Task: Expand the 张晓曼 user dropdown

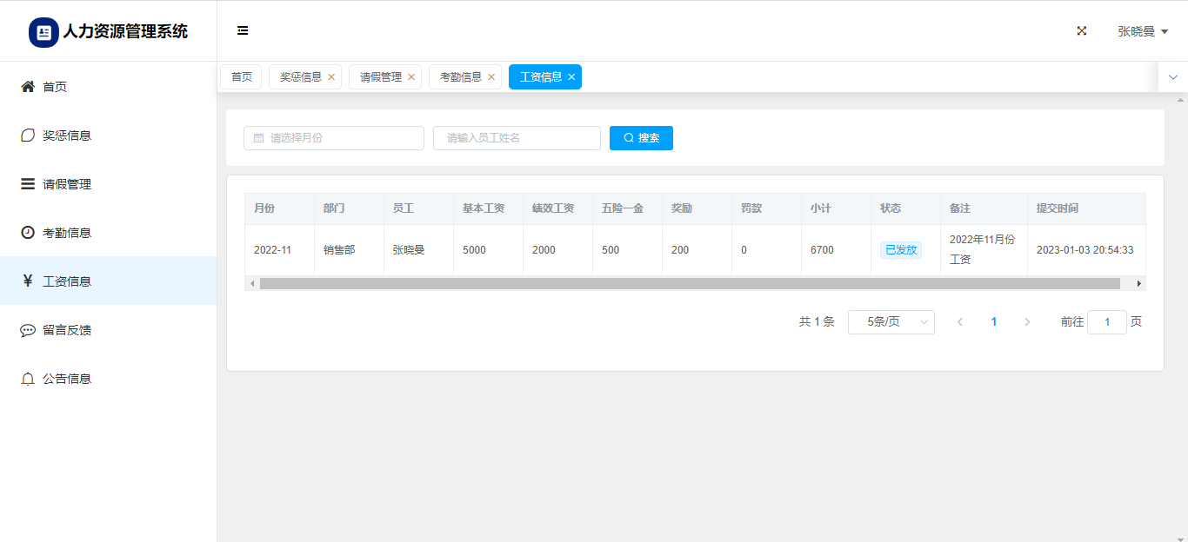Action: pyautogui.click(x=1142, y=31)
